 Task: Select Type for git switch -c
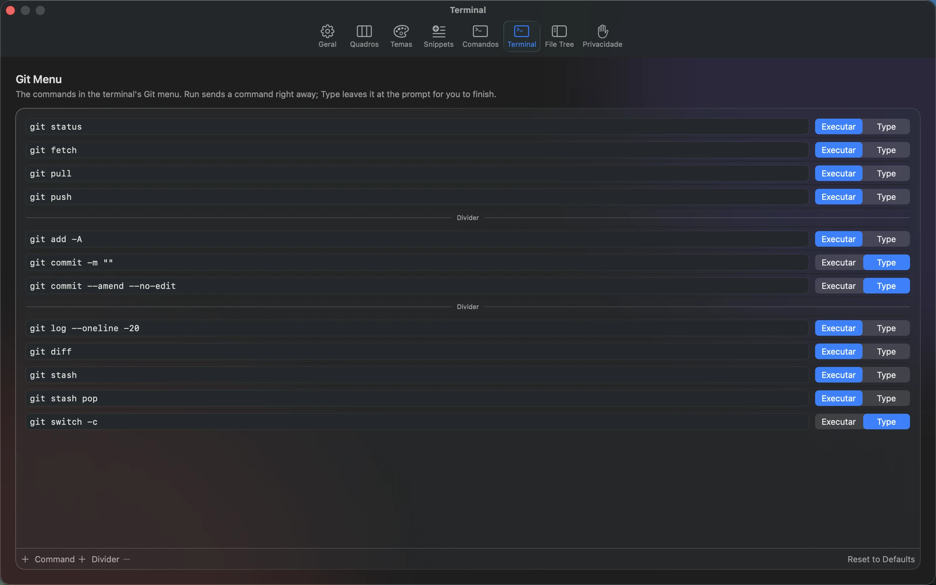point(886,421)
